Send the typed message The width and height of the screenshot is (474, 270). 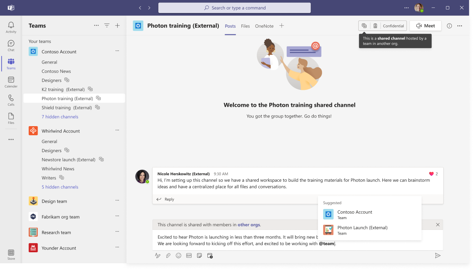[x=438, y=255]
